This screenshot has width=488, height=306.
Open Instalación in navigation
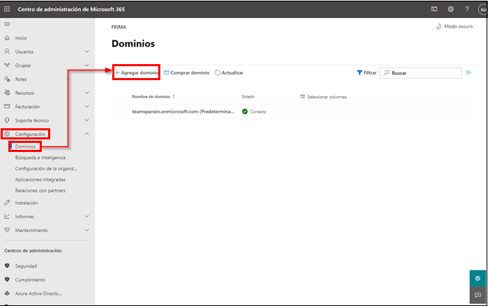(x=26, y=203)
